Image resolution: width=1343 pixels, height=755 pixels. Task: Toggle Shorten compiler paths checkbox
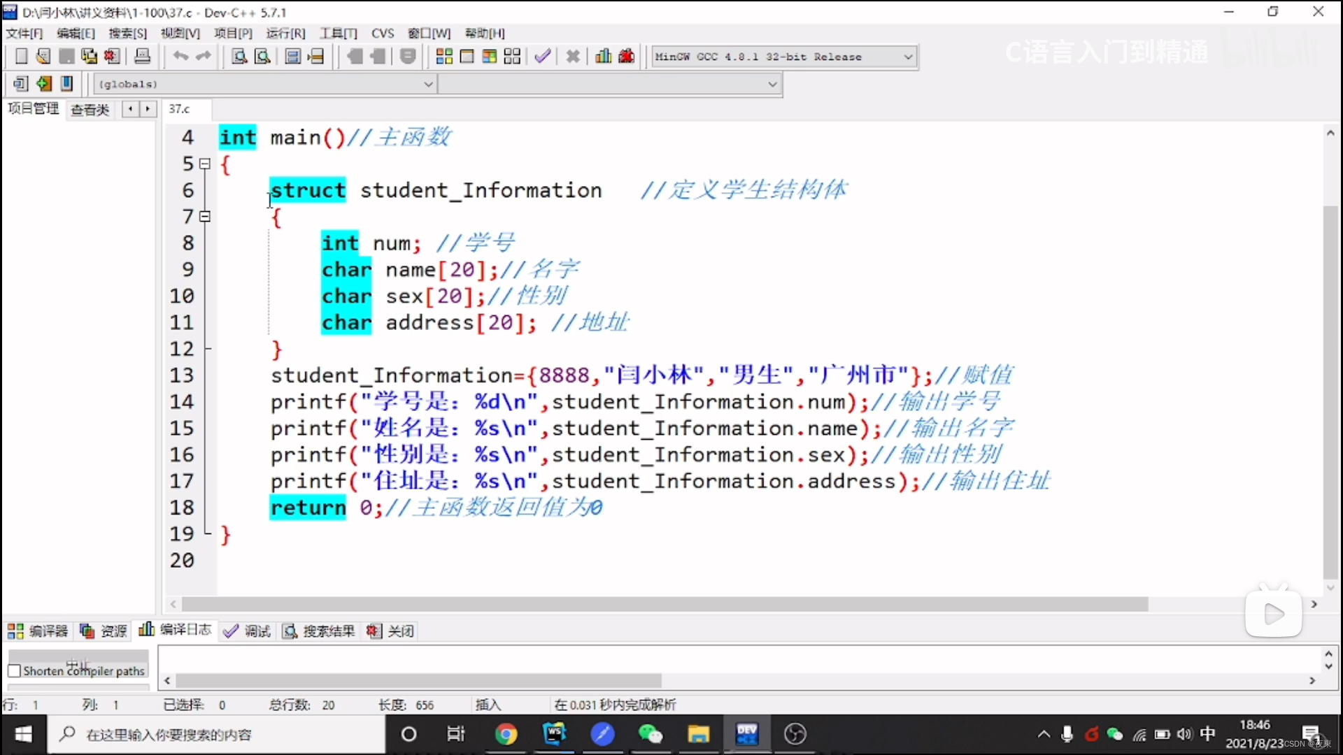click(x=14, y=670)
